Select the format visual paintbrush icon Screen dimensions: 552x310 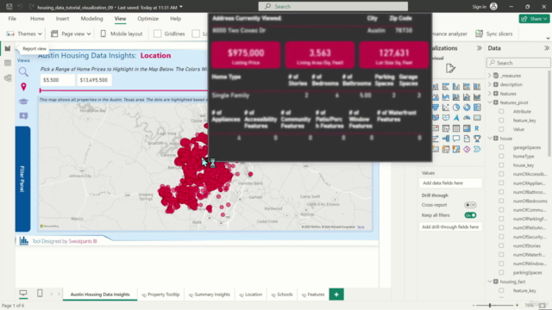[450, 68]
